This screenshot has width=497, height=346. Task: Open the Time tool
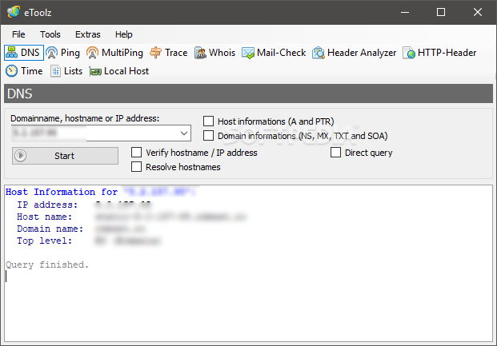(x=24, y=71)
